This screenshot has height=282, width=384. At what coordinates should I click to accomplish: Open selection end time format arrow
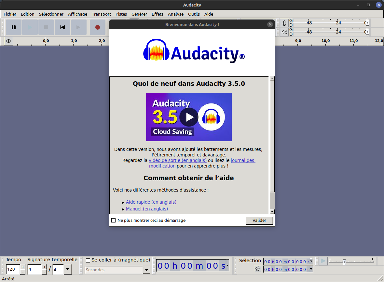[x=311, y=269]
